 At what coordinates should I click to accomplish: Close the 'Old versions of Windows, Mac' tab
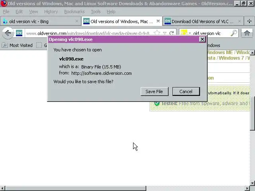pos(158,21)
